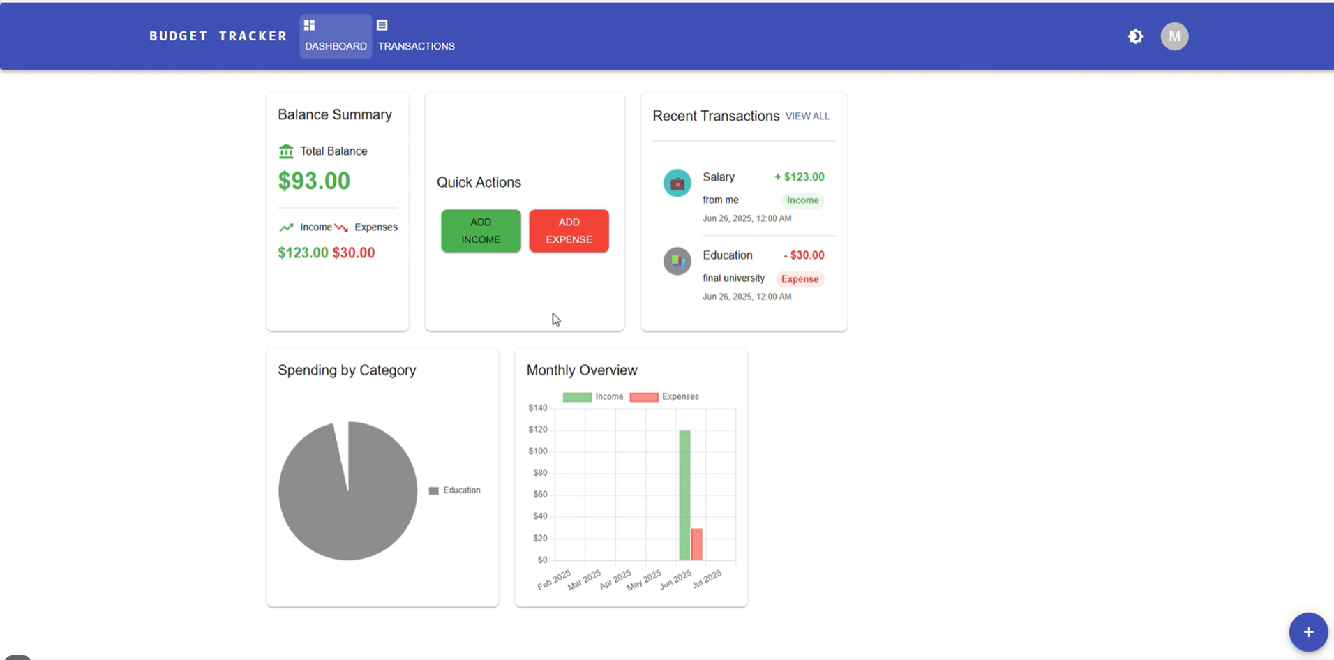Switch to the Transactions tab
Viewport: 1334px width, 660px height.
416,36
